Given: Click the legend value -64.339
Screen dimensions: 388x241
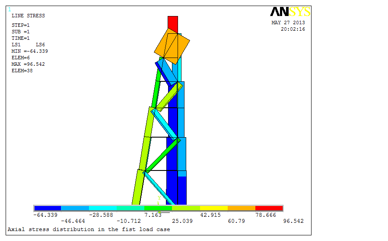Looking at the screenshot, I should click(x=45, y=215).
